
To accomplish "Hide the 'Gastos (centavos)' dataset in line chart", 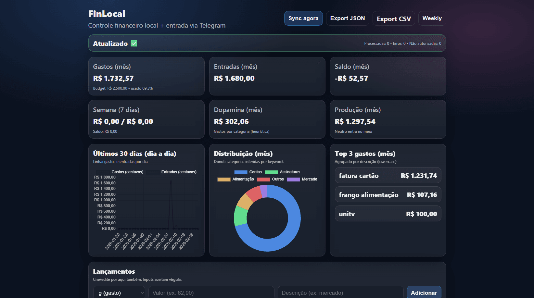I will click(x=127, y=172).
